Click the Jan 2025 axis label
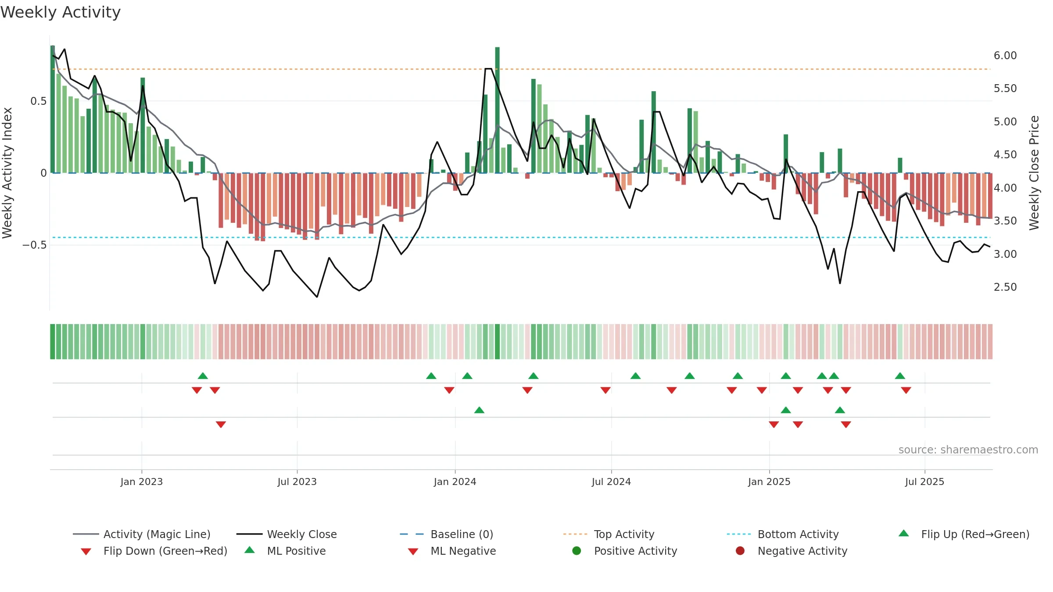 [769, 481]
